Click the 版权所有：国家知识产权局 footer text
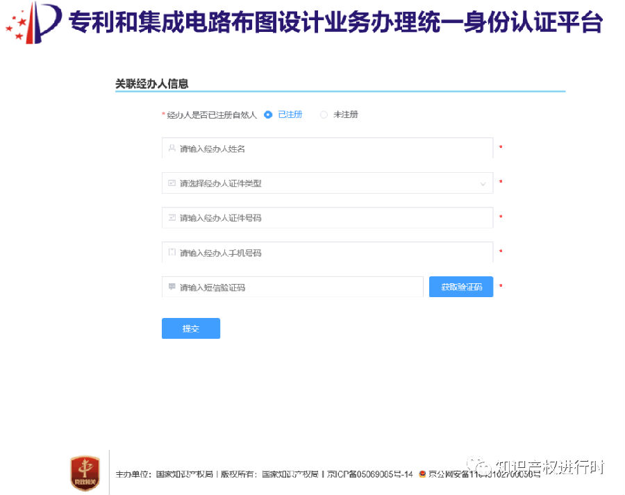Viewport: 625px width, 495px height. (269, 474)
